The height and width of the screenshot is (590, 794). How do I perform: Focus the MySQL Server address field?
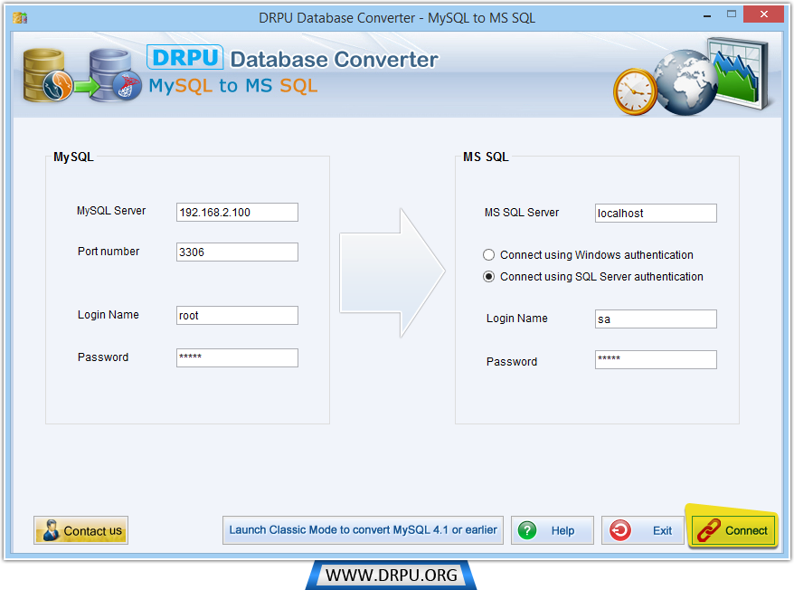pyautogui.click(x=237, y=213)
